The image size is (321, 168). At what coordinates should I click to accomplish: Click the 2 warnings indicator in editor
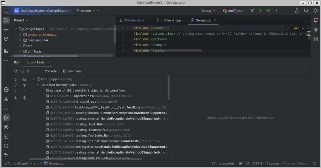[x=297, y=28]
